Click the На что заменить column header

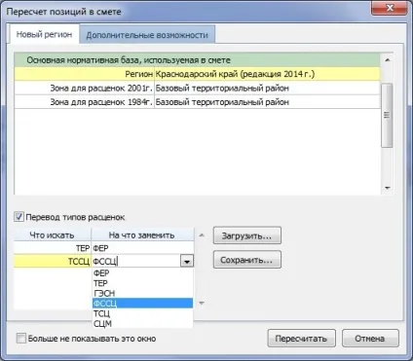142,235
